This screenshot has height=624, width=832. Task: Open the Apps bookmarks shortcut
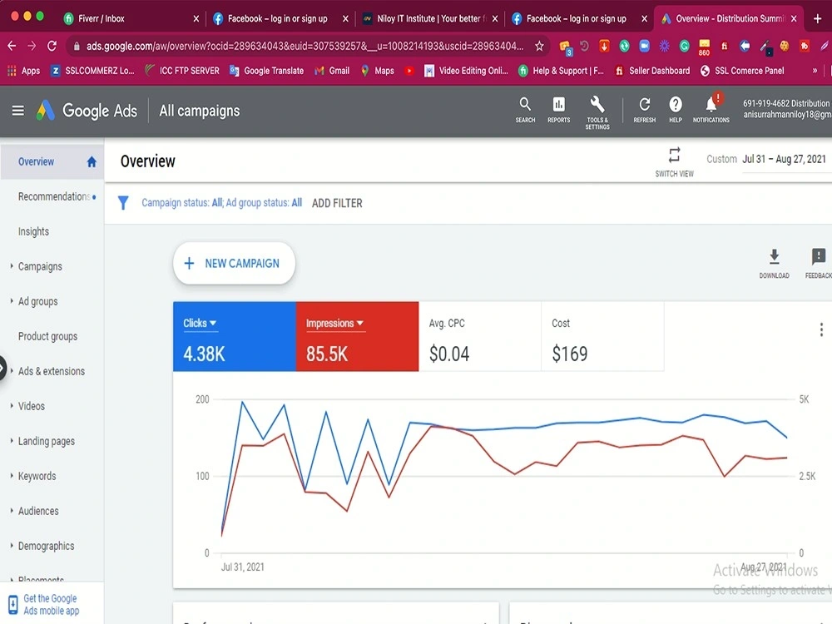23,71
